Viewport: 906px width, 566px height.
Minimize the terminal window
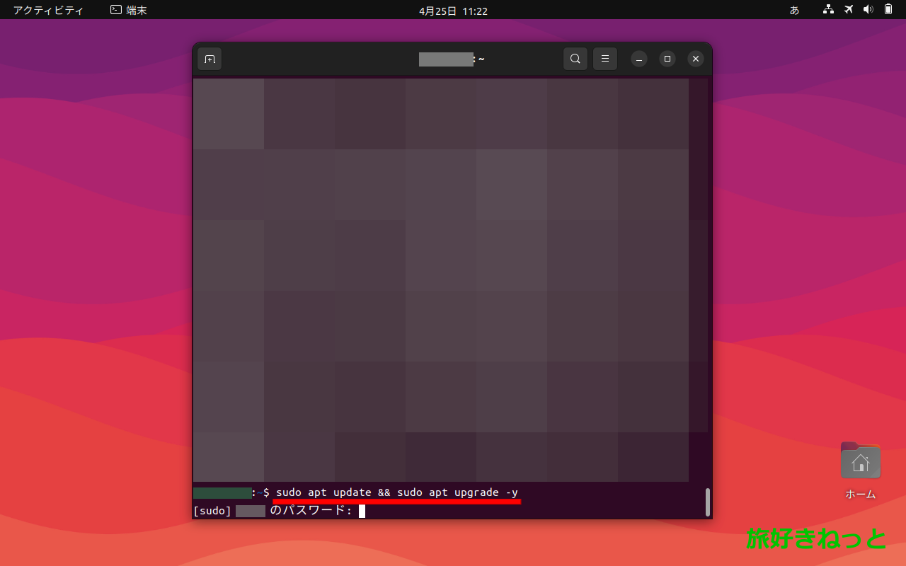point(638,59)
